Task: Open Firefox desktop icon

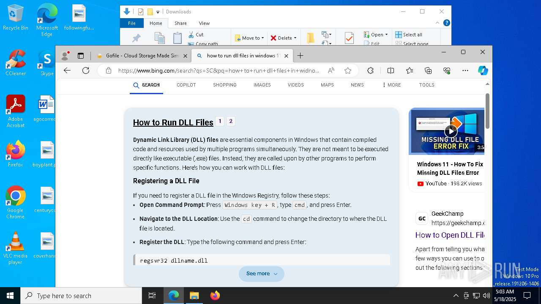Action: [x=16, y=154]
